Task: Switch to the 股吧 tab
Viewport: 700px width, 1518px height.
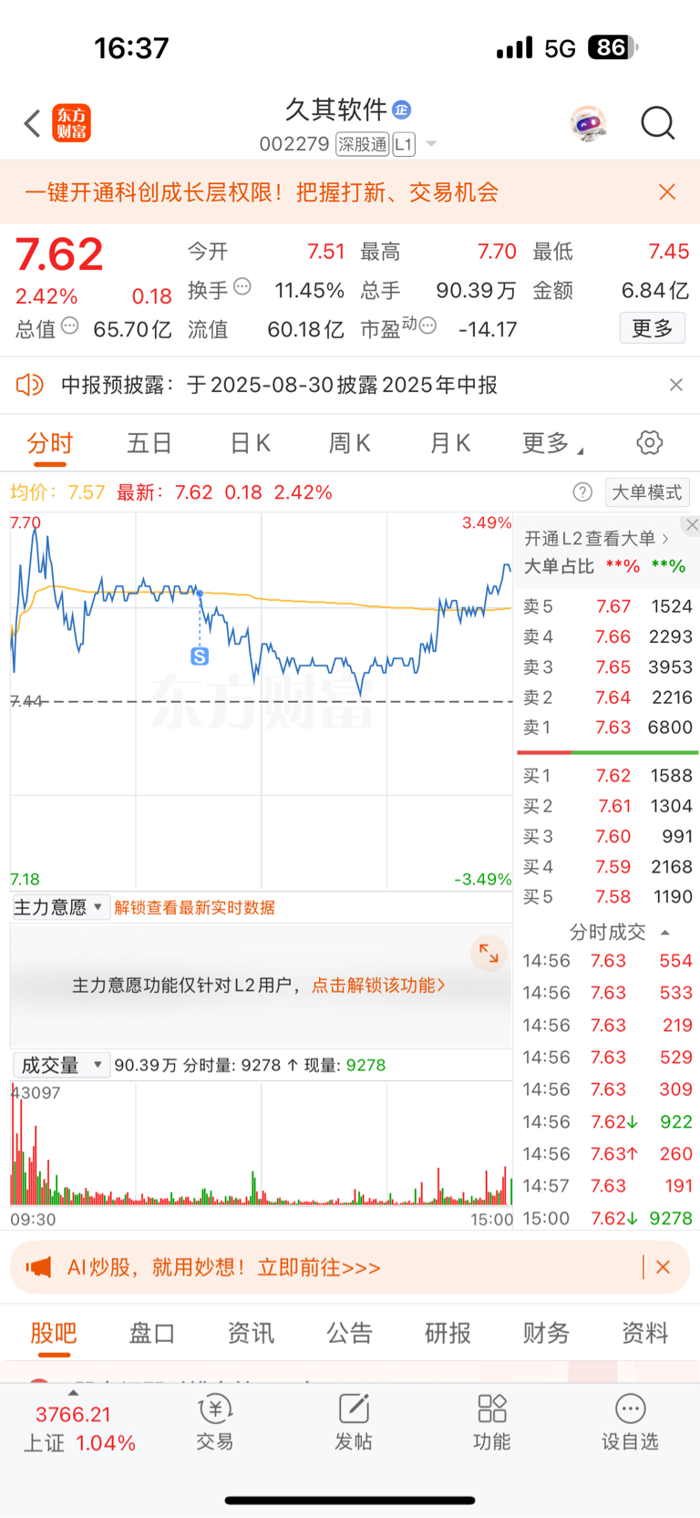Action: (x=54, y=1333)
